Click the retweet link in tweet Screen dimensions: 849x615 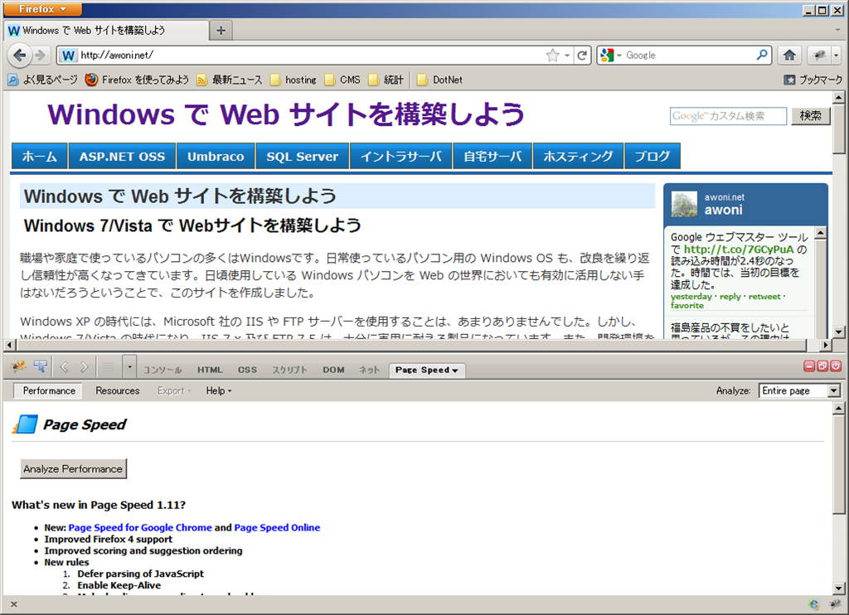point(764,297)
